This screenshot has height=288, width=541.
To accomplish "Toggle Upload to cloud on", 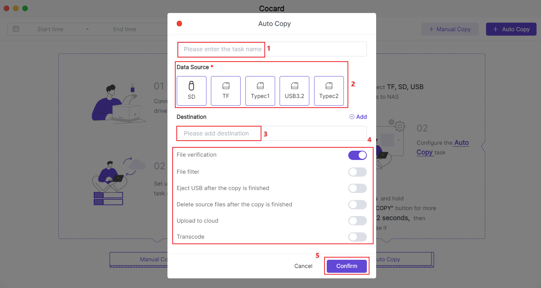I will coord(357,221).
